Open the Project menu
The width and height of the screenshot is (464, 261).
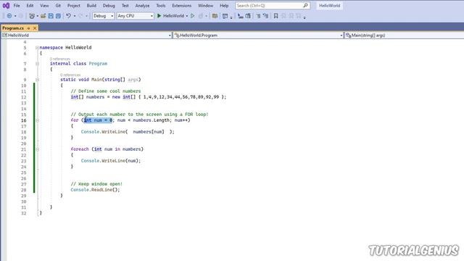click(x=73, y=6)
